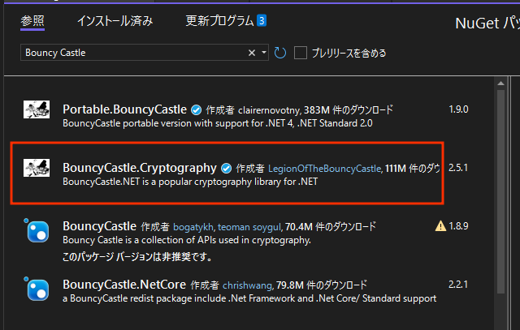
Task: Select the BouncyCastle.Cryptography package icon
Action: click(x=37, y=168)
